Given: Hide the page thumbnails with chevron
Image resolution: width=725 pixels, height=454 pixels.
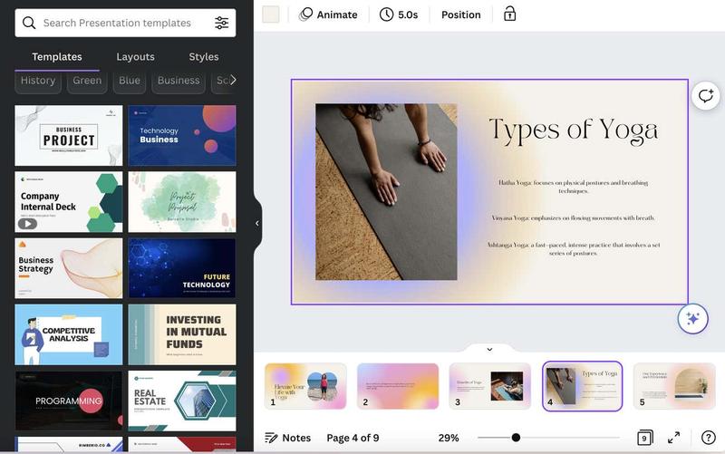Looking at the screenshot, I should 489,350.
